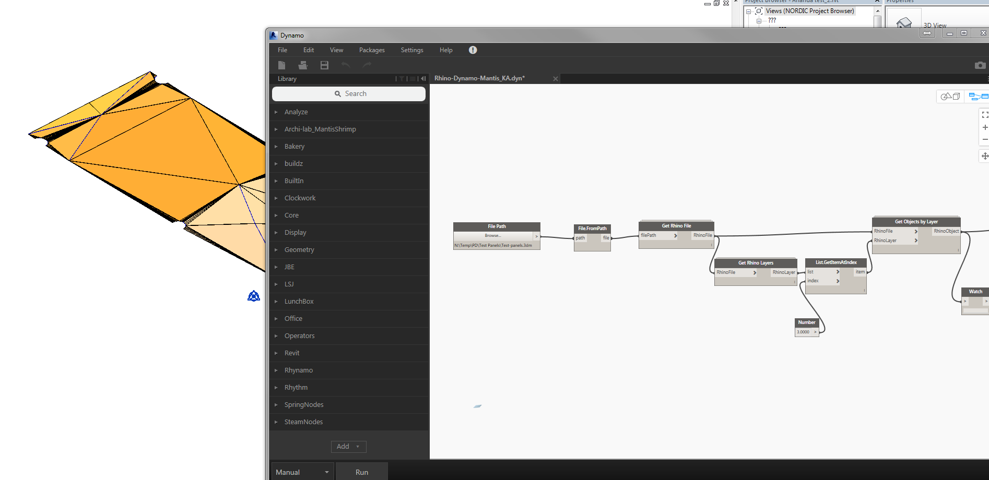989x480 pixels.
Task: Click the Pan arrows icon
Action: (985, 156)
